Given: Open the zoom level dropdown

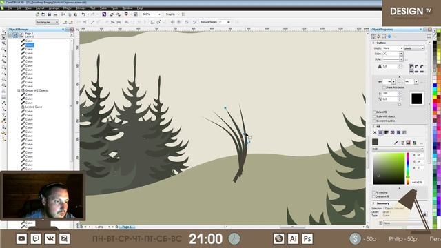Looking at the screenshot, I should point(159,14).
